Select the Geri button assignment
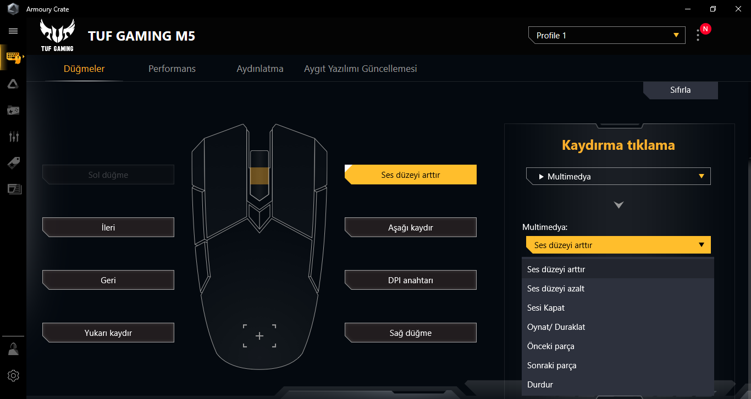 (108, 280)
